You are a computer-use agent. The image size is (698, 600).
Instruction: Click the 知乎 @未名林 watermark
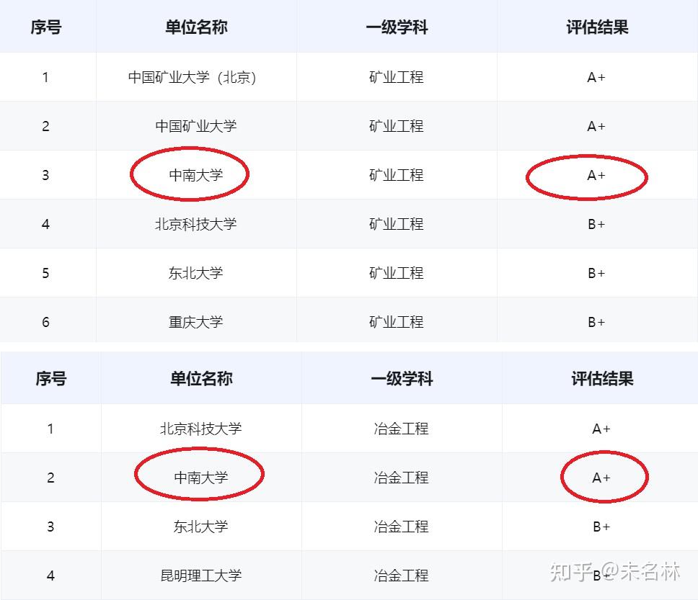pos(615,573)
